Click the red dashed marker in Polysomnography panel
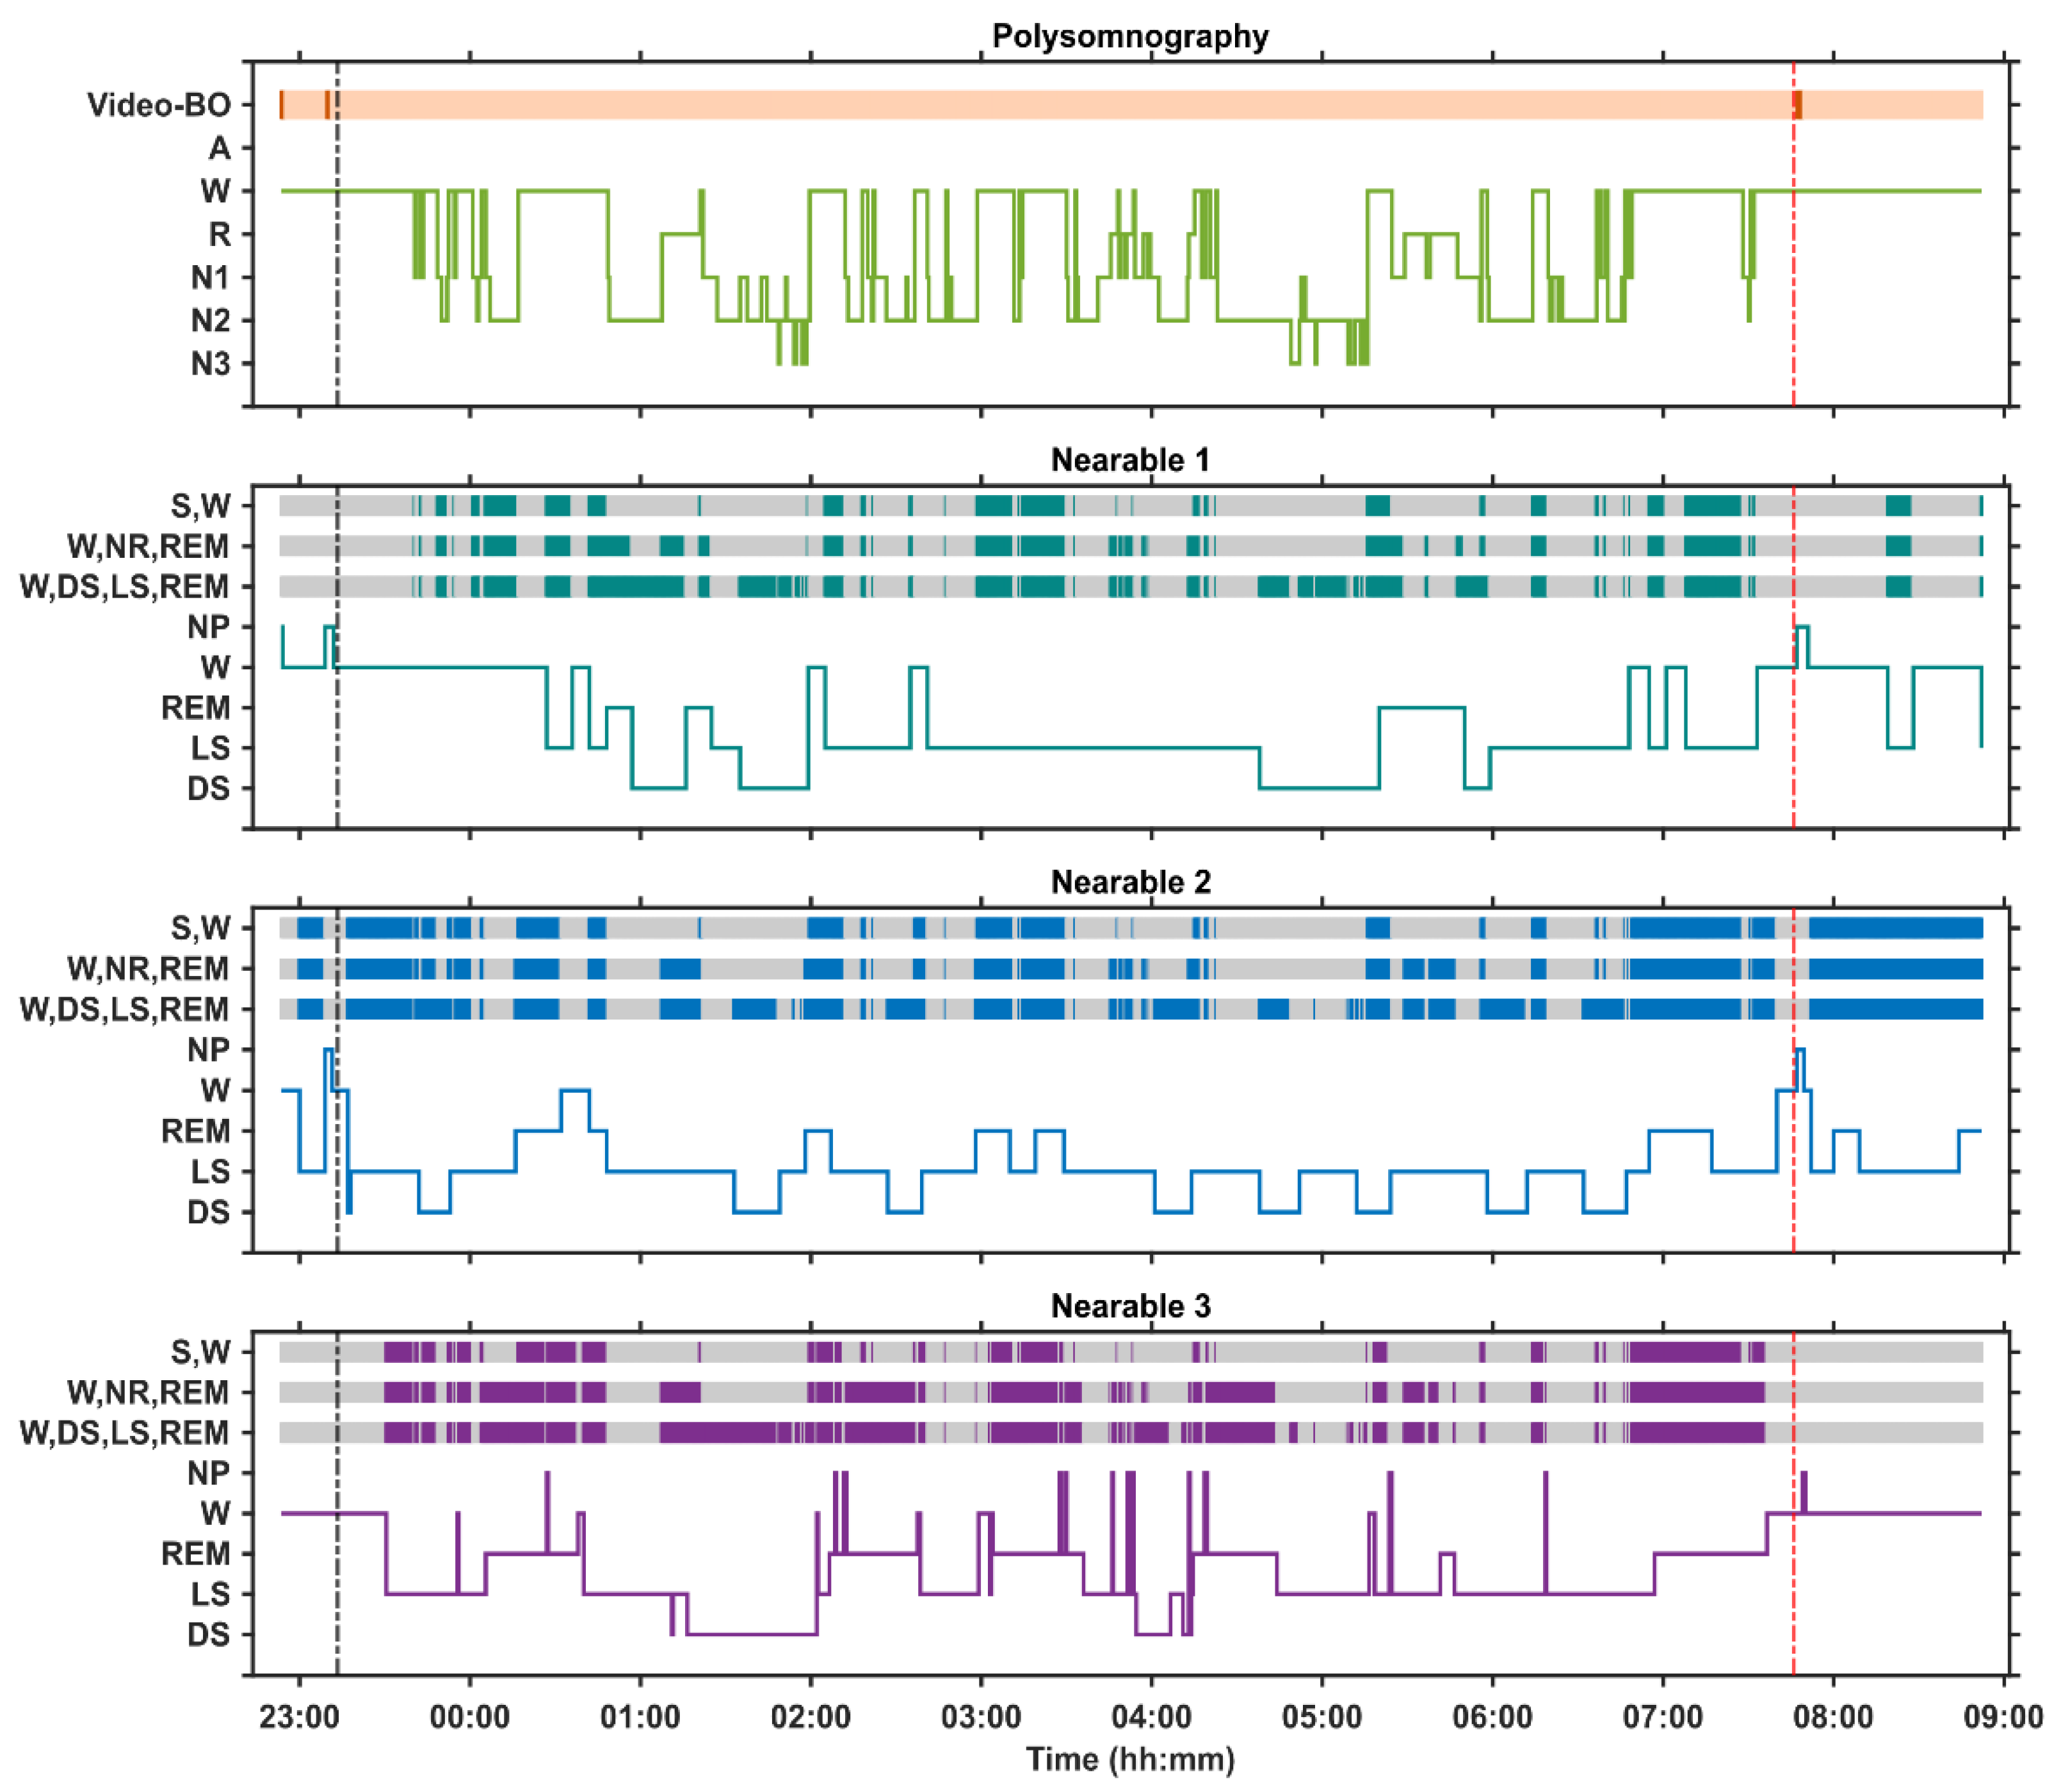This screenshot has width=2068, height=1792. (1794, 233)
